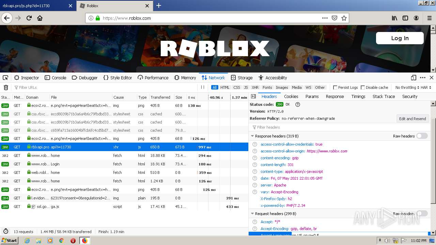Open page actions three-dot menu in the address bar
Image resolution: width=436 pixels, height=245 pixels.
(x=325, y=18)
